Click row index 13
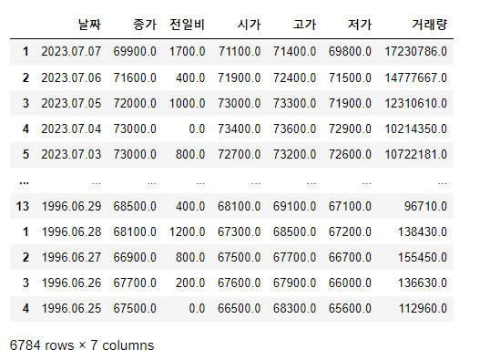The width and height of the screenshot is (480, 360). click(23, 206)
